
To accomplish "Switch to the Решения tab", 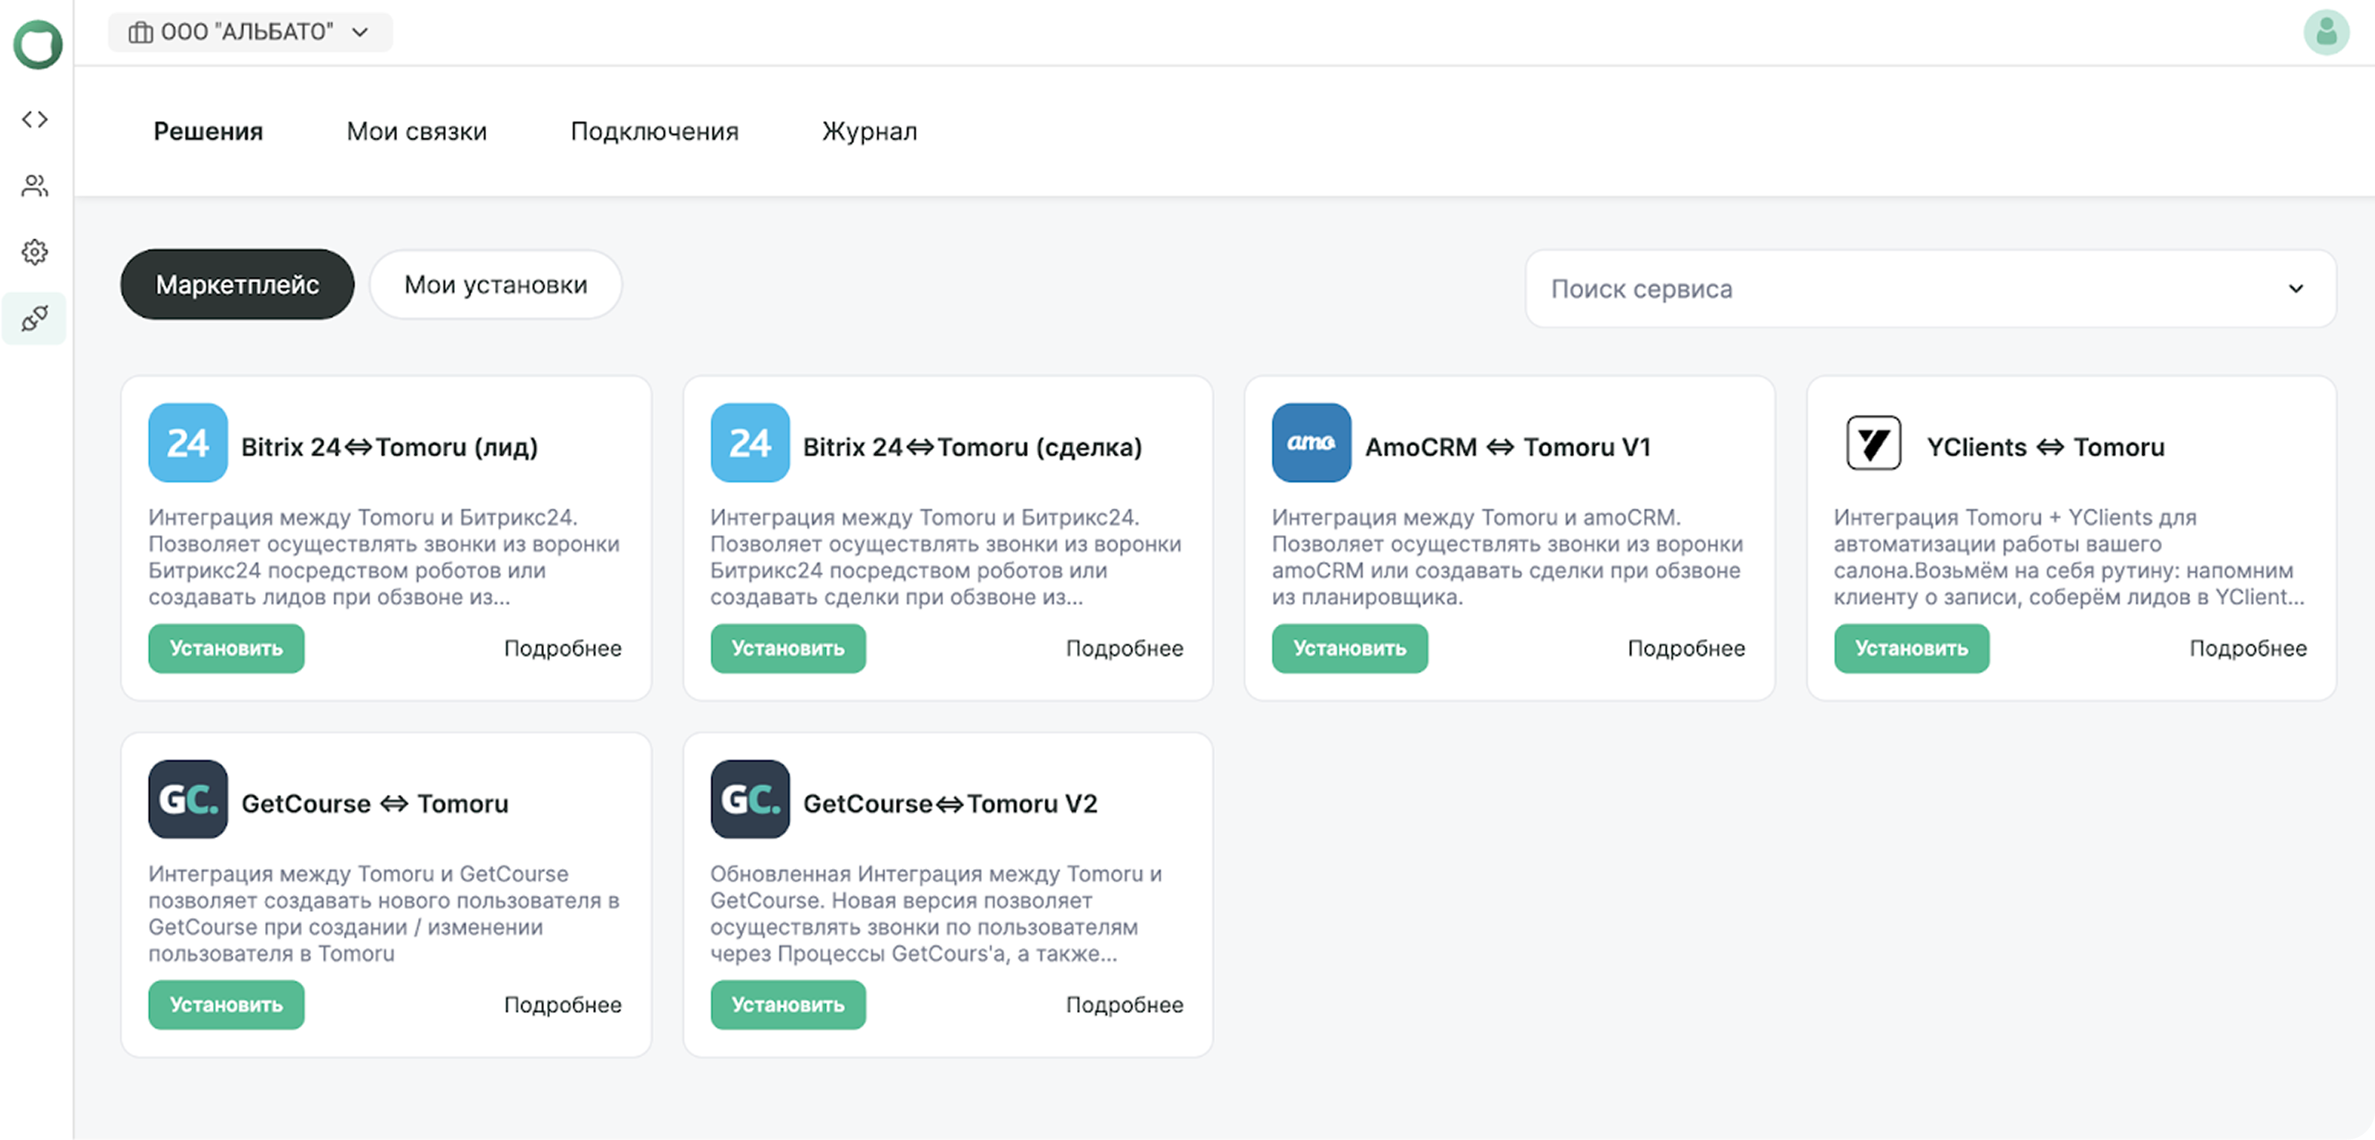I will [209, 131].
